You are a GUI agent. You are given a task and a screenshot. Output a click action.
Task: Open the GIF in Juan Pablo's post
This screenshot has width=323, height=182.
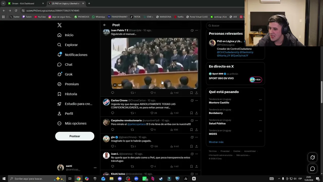coord(155,63)
